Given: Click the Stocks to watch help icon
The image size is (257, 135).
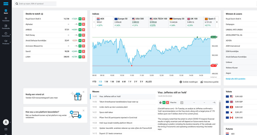Looking at the screenshot, I should pyautogui.click(x=42, y=14).
